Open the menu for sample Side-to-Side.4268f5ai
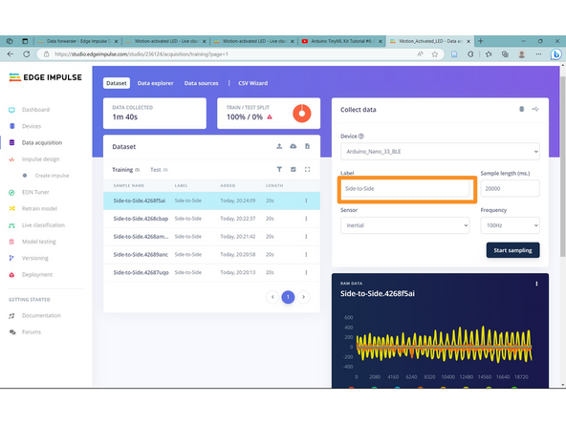The height and width of the screenshot is (424, 566). click(x=306, y=201)
